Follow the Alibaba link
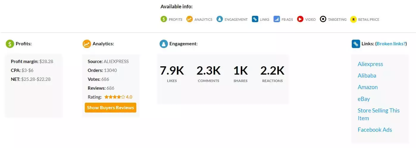This screenshot has width=416, height=148. coord(367,75)
